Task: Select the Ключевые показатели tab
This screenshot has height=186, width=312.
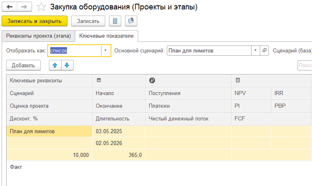Action: 106,36
